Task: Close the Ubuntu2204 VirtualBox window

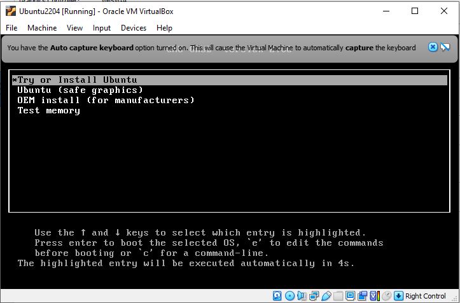Action: tap(443, 11)
